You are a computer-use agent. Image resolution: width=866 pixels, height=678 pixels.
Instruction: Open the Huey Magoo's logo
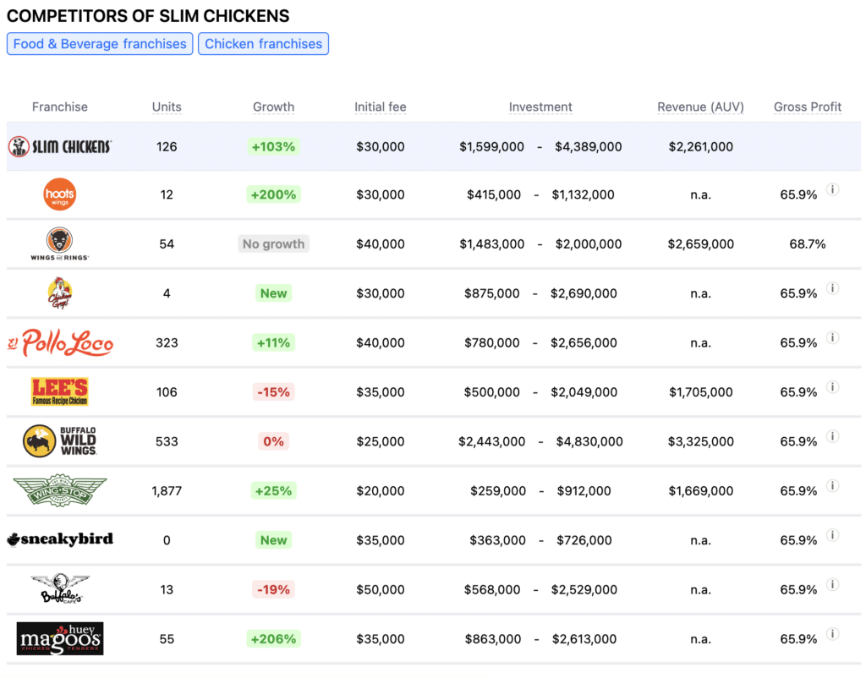[x=60, y=639]
